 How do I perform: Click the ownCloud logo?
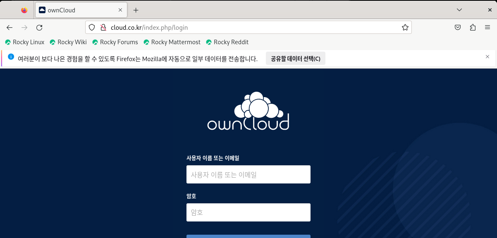point(248,111)
